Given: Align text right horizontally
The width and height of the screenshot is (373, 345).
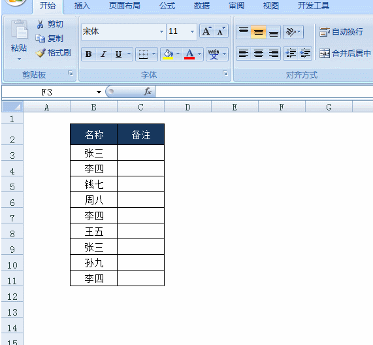Looking at the screenshot, I should (273, 54).
